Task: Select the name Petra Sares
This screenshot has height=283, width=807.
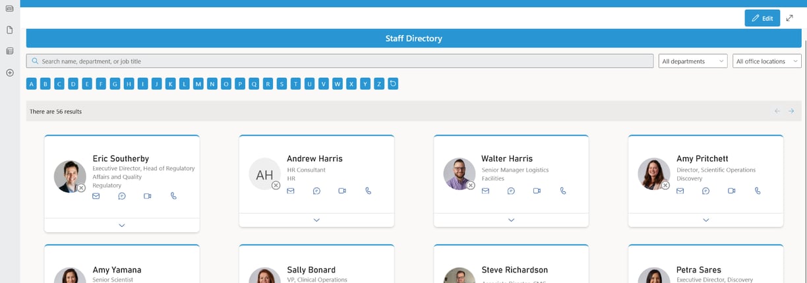Action: pyautogui.click(x=699, y=270)
